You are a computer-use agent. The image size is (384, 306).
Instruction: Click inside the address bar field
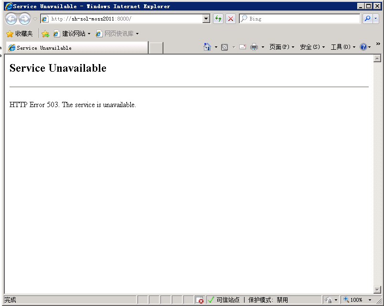tap(119, 18)
